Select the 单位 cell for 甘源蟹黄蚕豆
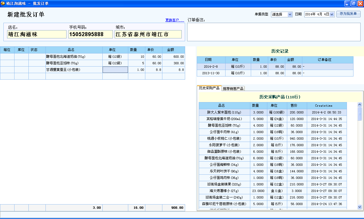 pos(115,70)
